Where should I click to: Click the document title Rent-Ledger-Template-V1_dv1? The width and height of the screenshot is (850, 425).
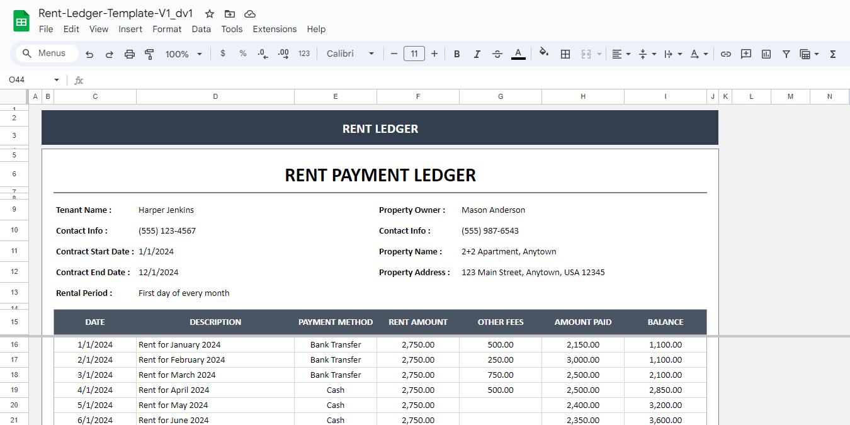116,13
